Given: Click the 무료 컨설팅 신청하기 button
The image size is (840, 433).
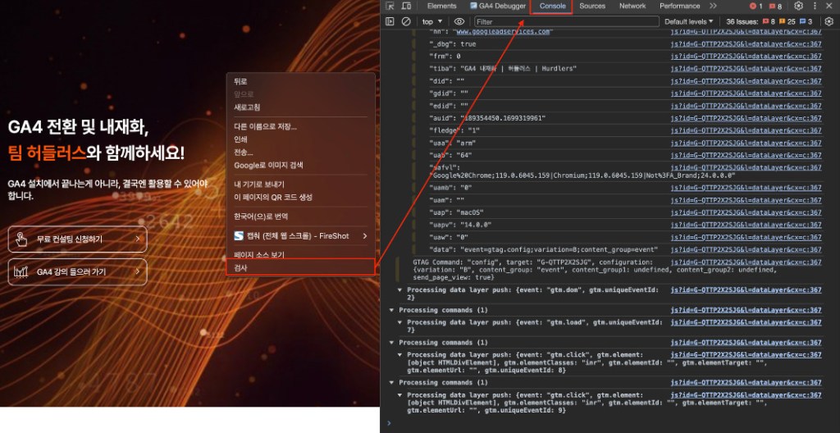Looking at the screenshot, I should click(77, 239).
